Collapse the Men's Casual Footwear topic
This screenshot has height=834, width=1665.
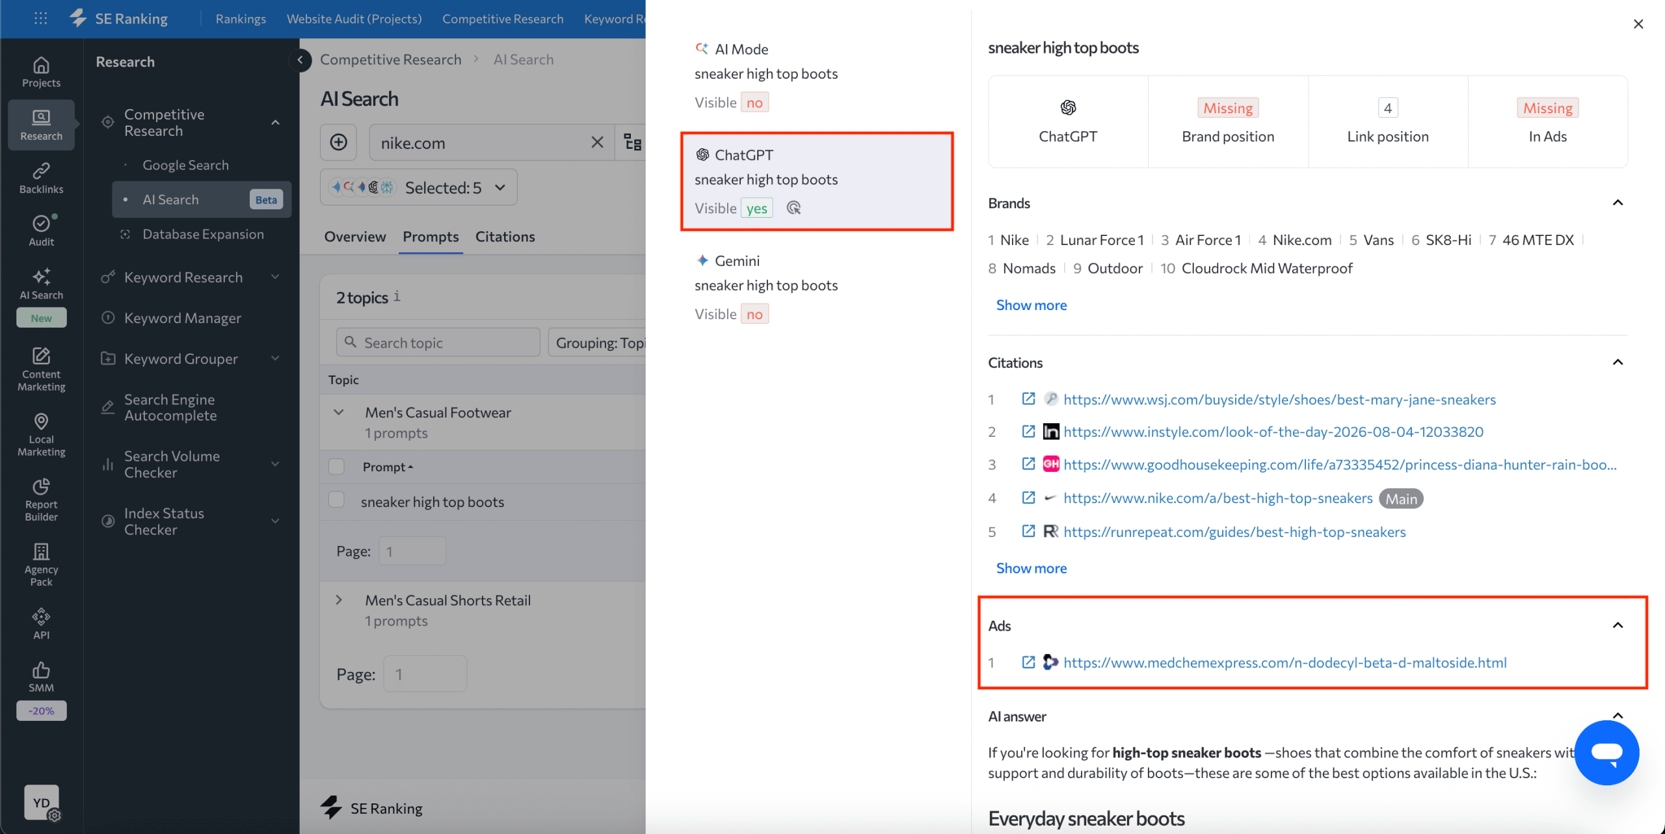339,412
